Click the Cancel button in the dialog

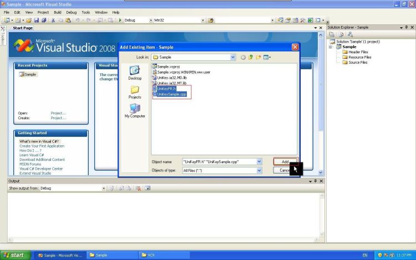pyautogui.click(x=285, y=170)
